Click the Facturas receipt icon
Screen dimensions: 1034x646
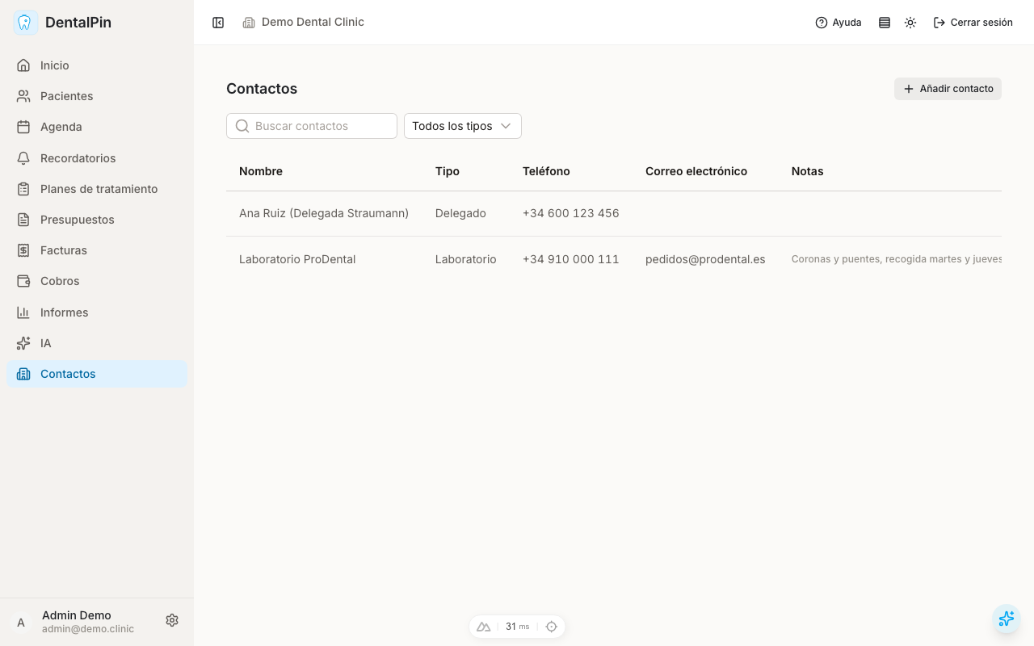click(23, 250)
